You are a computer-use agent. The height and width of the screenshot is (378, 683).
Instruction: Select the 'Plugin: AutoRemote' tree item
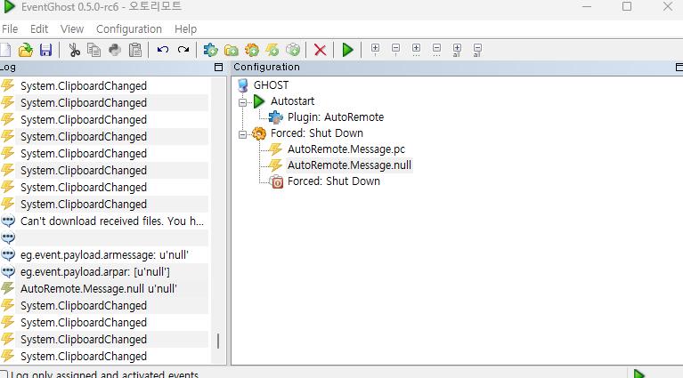click(335, 117)
